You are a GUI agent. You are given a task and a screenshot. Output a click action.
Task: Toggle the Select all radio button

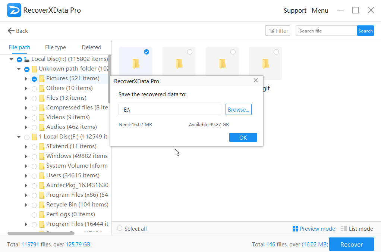click(x=120, y=228)
